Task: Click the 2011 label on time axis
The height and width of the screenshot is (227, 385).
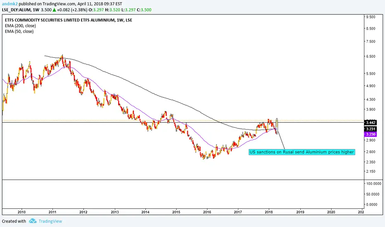Action: pos(52,212)
